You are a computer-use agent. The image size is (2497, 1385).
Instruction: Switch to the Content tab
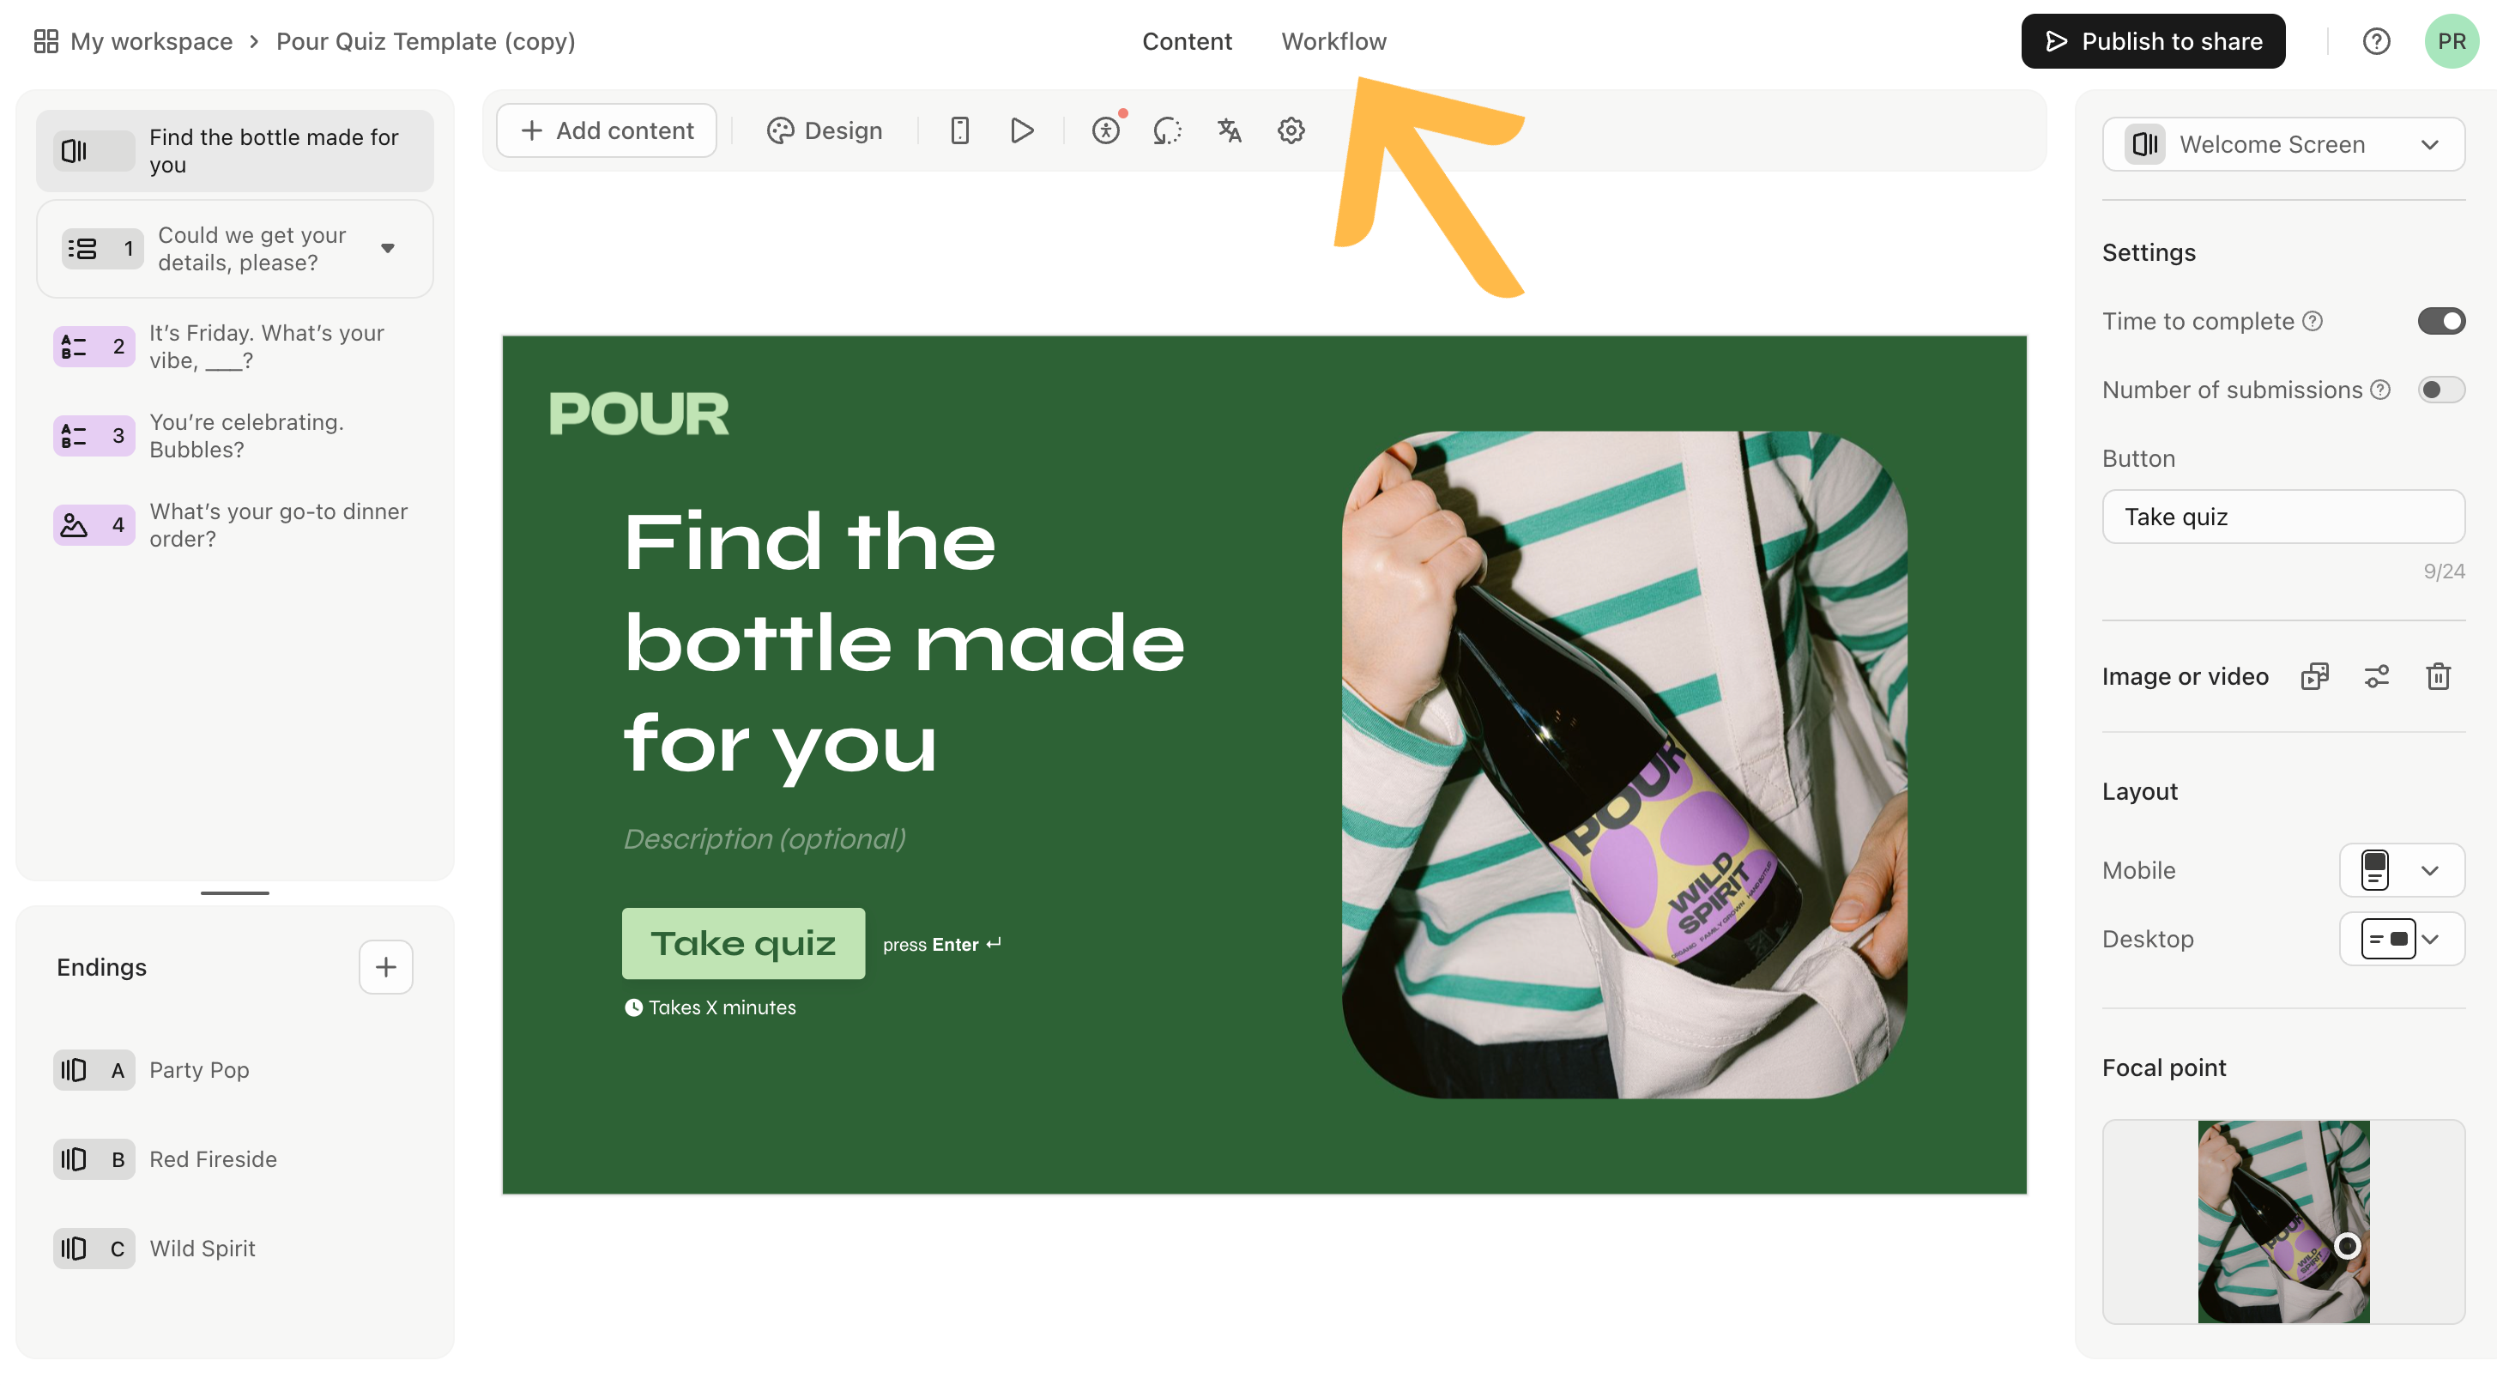[1187, 40]
